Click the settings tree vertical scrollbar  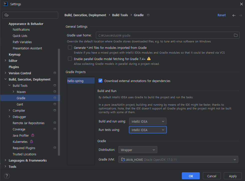59,102
